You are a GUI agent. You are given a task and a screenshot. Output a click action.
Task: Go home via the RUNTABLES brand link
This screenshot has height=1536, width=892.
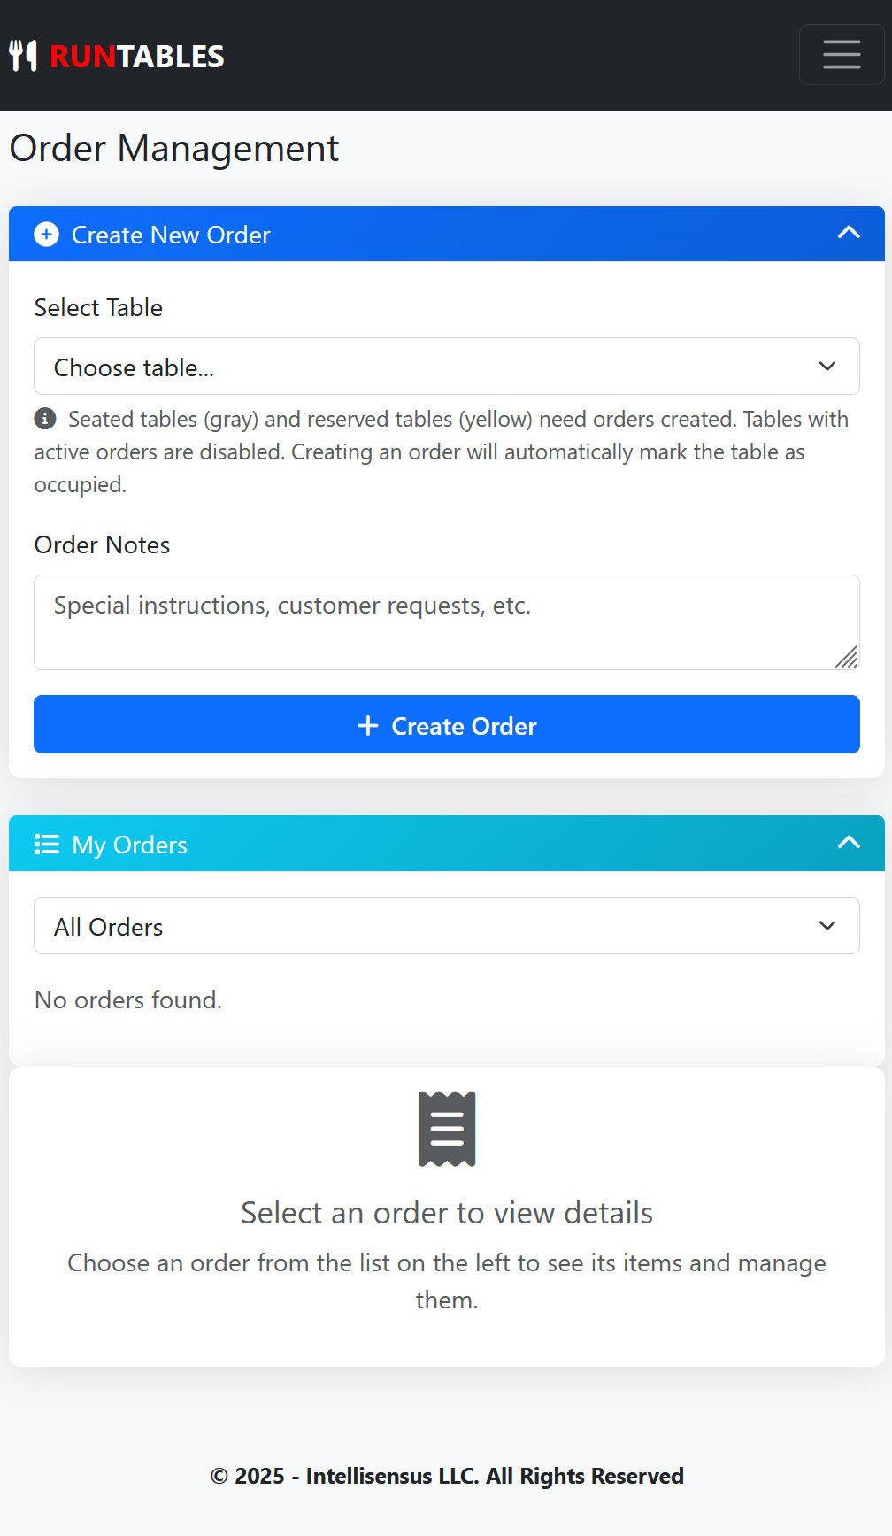coord(136,56)
